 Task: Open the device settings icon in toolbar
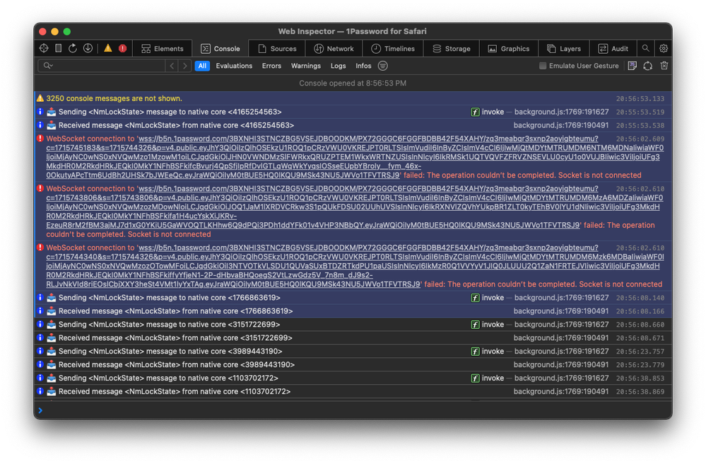[58, 48]
